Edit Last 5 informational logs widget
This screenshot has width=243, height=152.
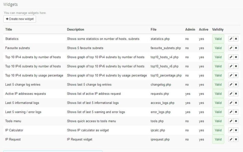231,103
